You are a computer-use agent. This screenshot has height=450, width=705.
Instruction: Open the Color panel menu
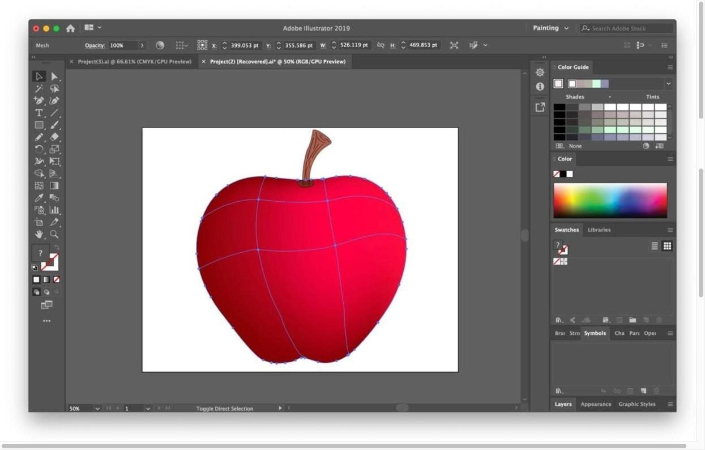coord(670,159)
